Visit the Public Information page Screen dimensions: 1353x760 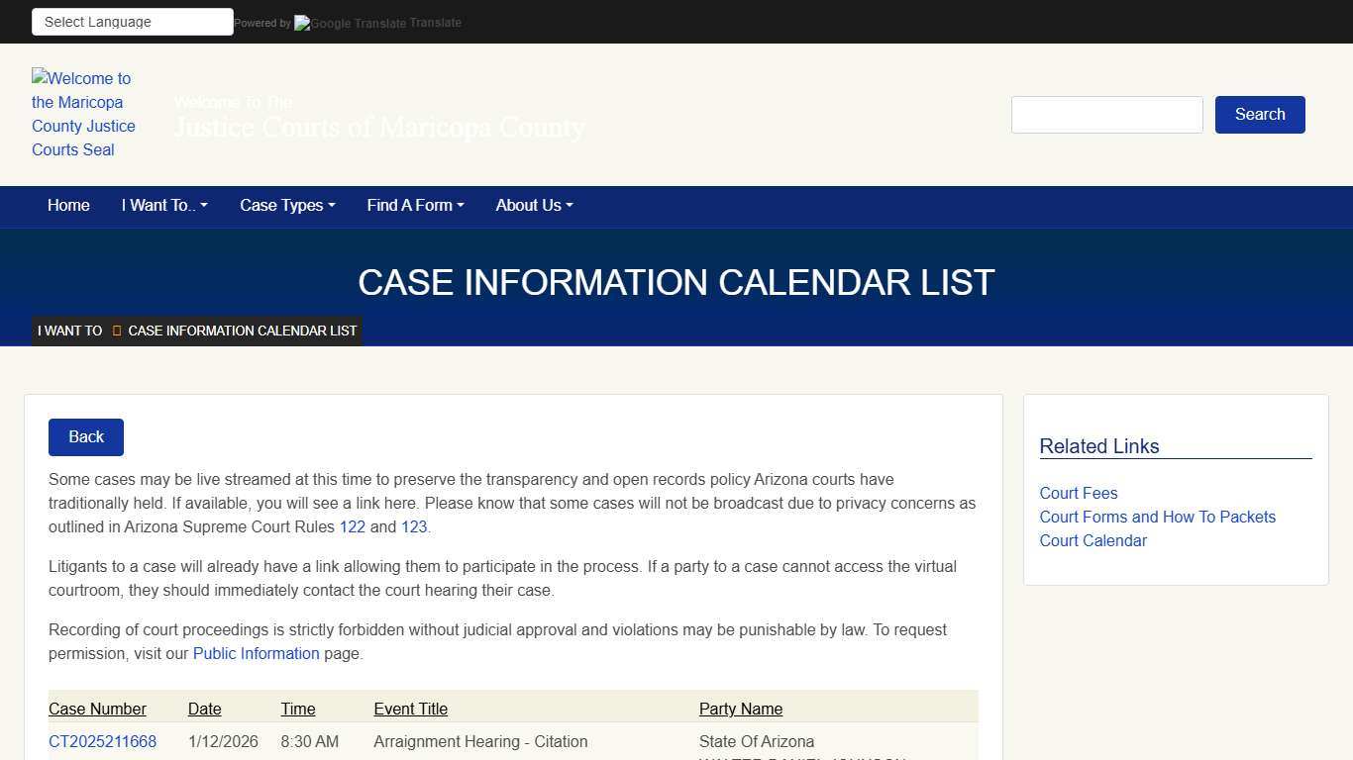coord(256,653)
